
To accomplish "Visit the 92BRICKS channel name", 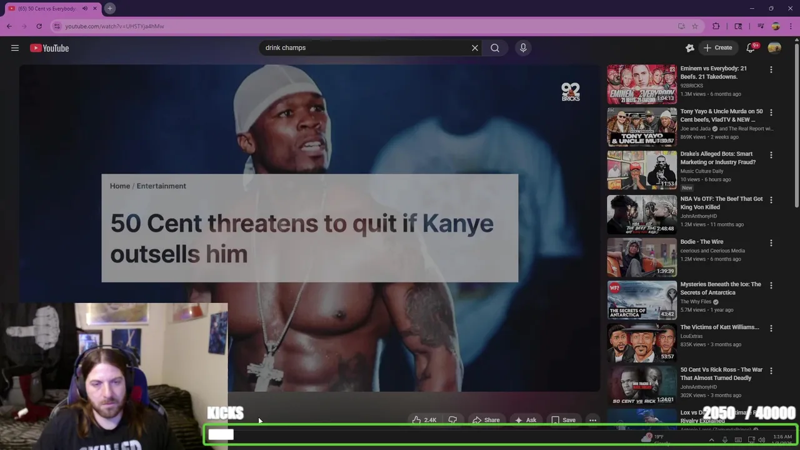I will (692, 86).
